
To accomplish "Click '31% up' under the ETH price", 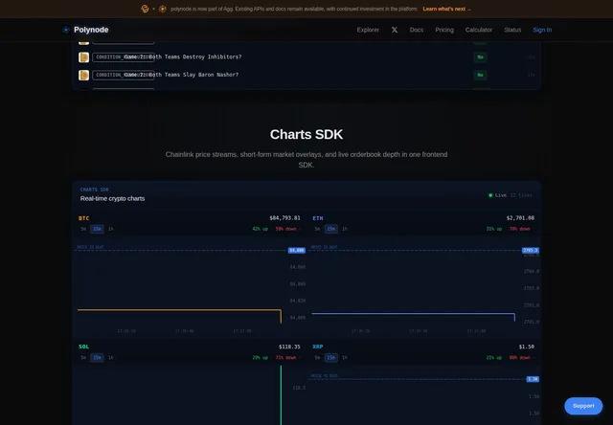I will click(494, 229).
